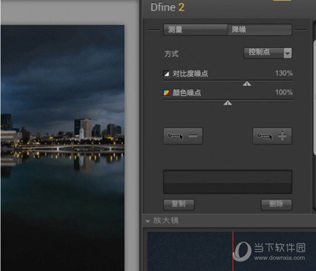Viewport: 316px width, 271px height.
Task: Adjust the 颜色噪点 slider handle
Action: coord(228,103)
